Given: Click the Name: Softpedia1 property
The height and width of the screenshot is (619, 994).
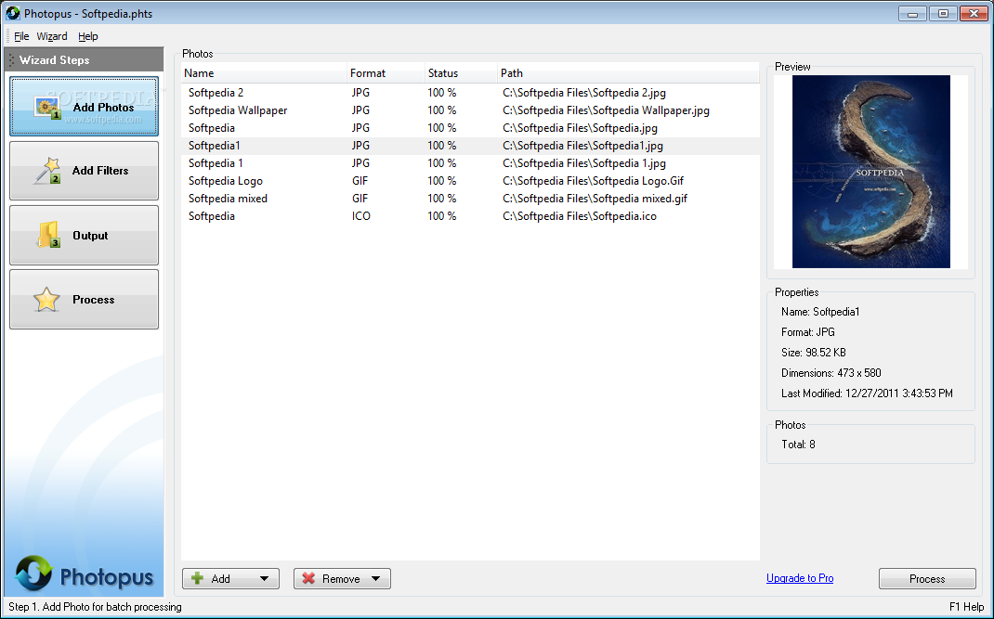Looking at the screenshot, I should [820, 312].
